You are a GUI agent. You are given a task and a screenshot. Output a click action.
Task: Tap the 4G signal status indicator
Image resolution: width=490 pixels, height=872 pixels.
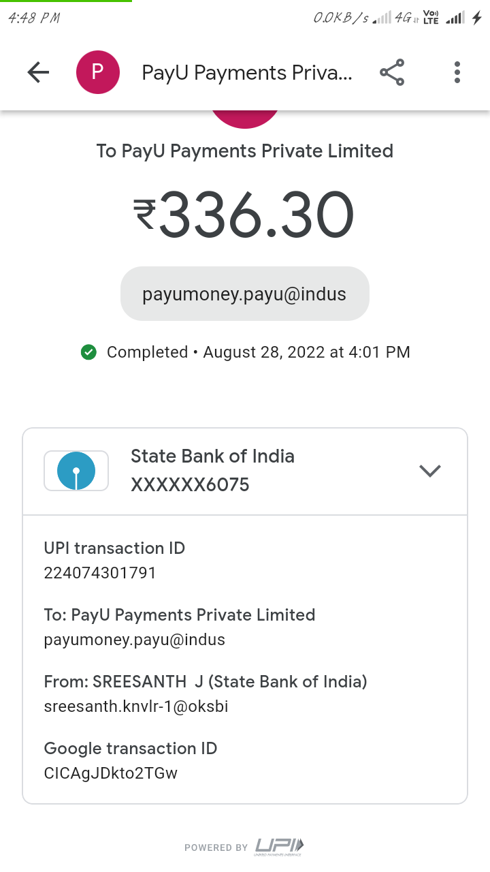(x=405, y=18)
